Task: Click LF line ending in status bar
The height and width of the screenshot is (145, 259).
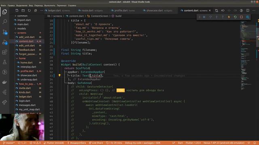Action: pyautogui.click(x=174, y=143)
